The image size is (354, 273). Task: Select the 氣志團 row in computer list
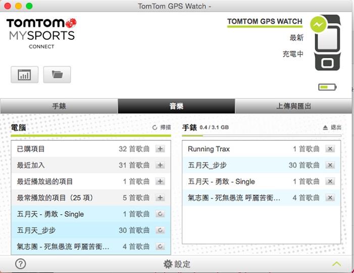tap(91, 246)
